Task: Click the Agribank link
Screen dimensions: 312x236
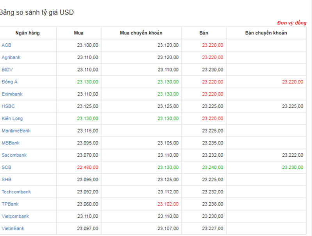Action: 11,57
